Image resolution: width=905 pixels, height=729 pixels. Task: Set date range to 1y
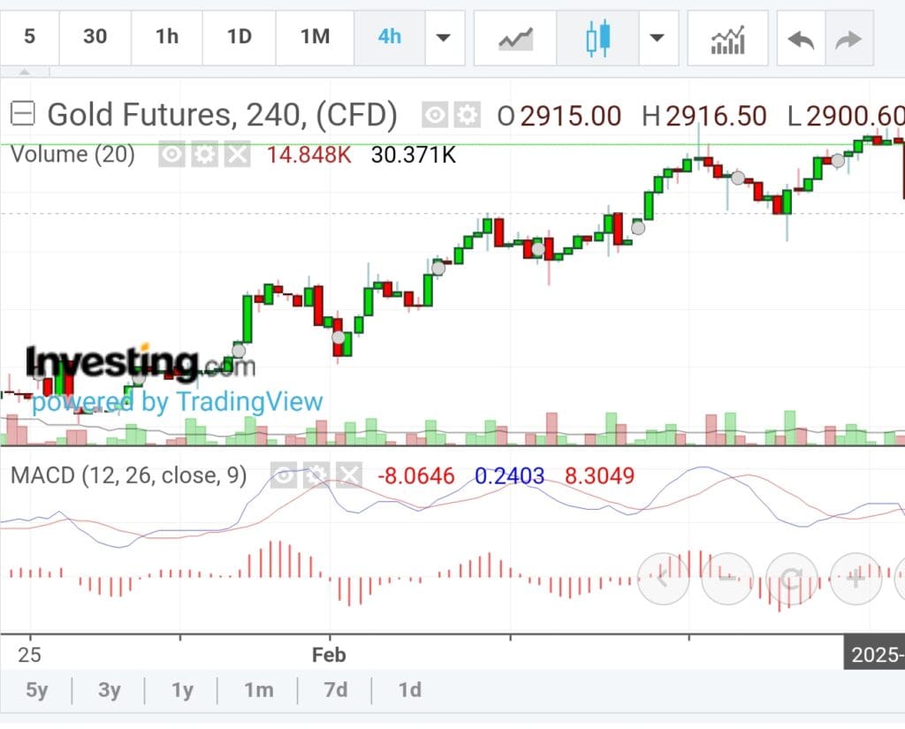(182, 690)
